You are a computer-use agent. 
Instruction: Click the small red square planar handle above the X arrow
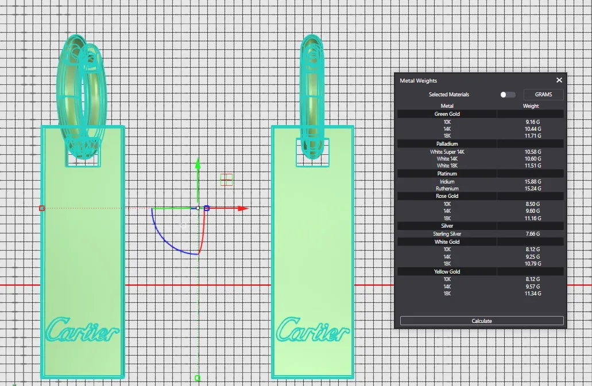(226, 180)
